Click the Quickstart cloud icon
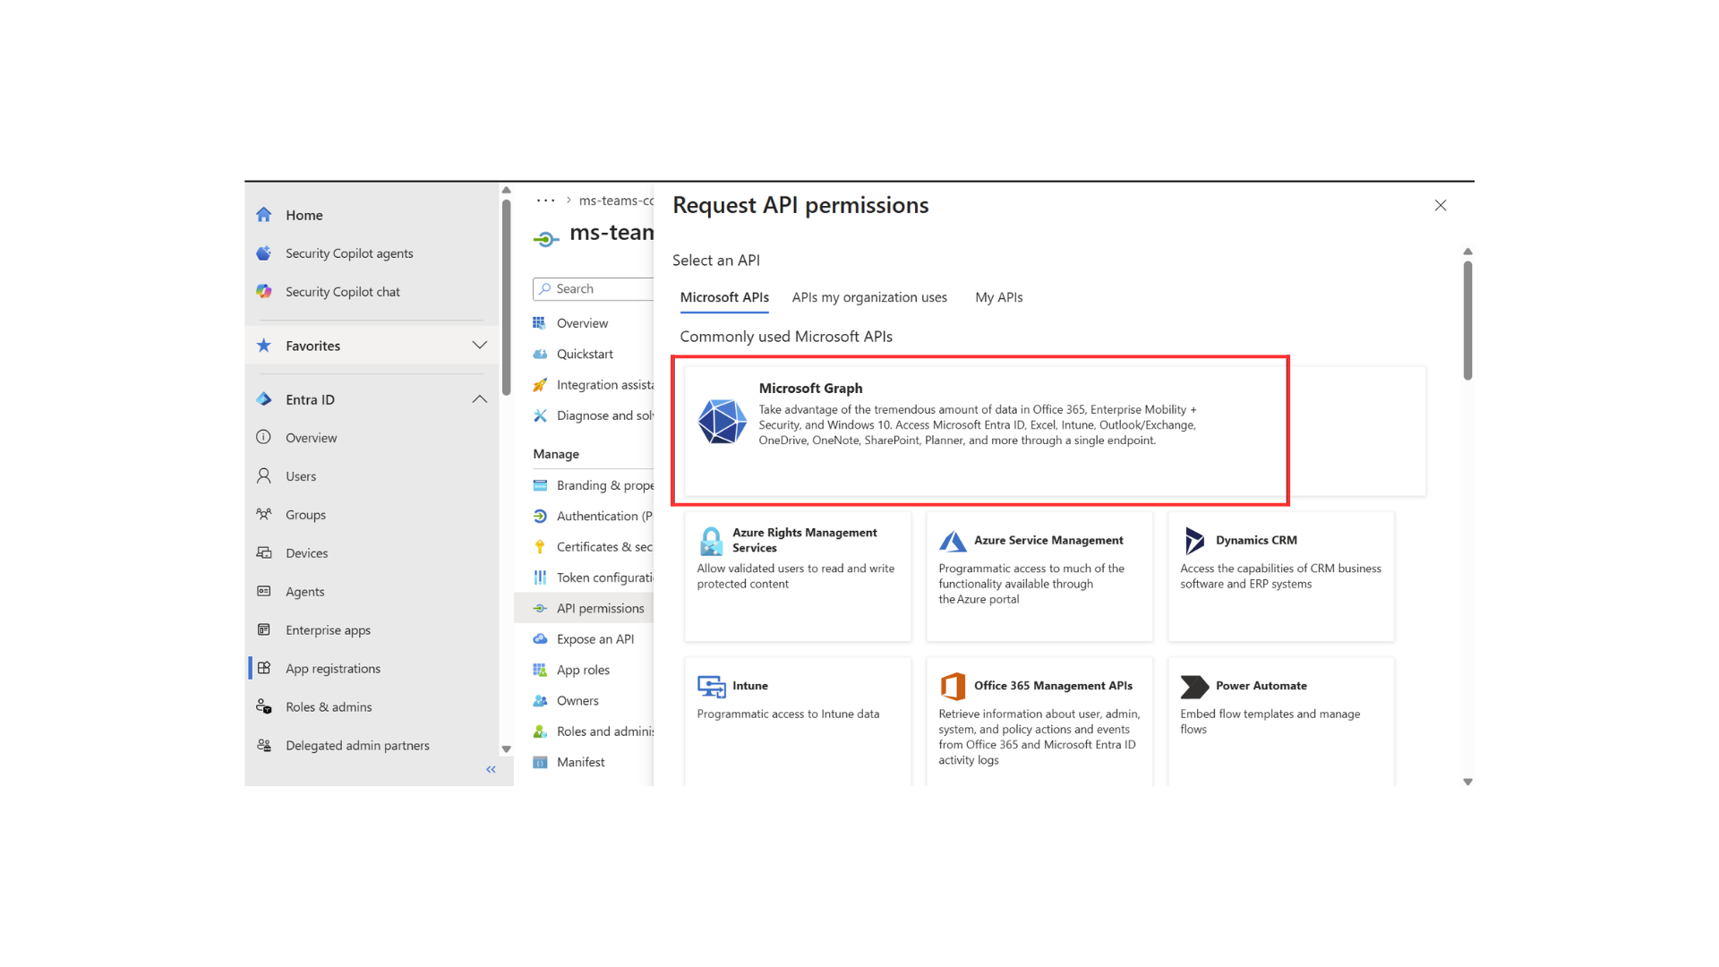The image size is (1719, 967). [540, 354]
